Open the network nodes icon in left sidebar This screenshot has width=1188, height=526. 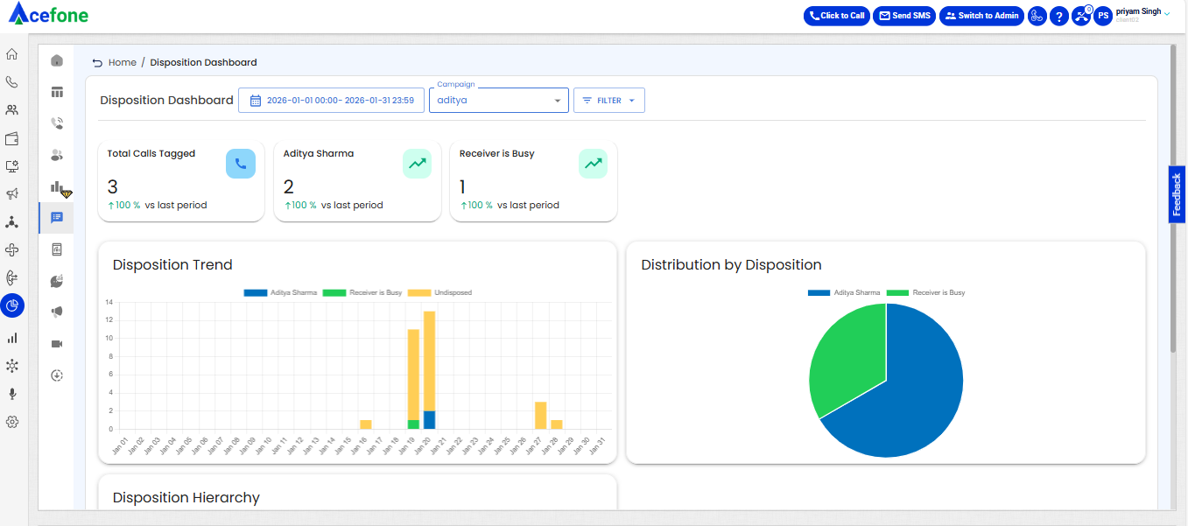(x=12, y=221)
